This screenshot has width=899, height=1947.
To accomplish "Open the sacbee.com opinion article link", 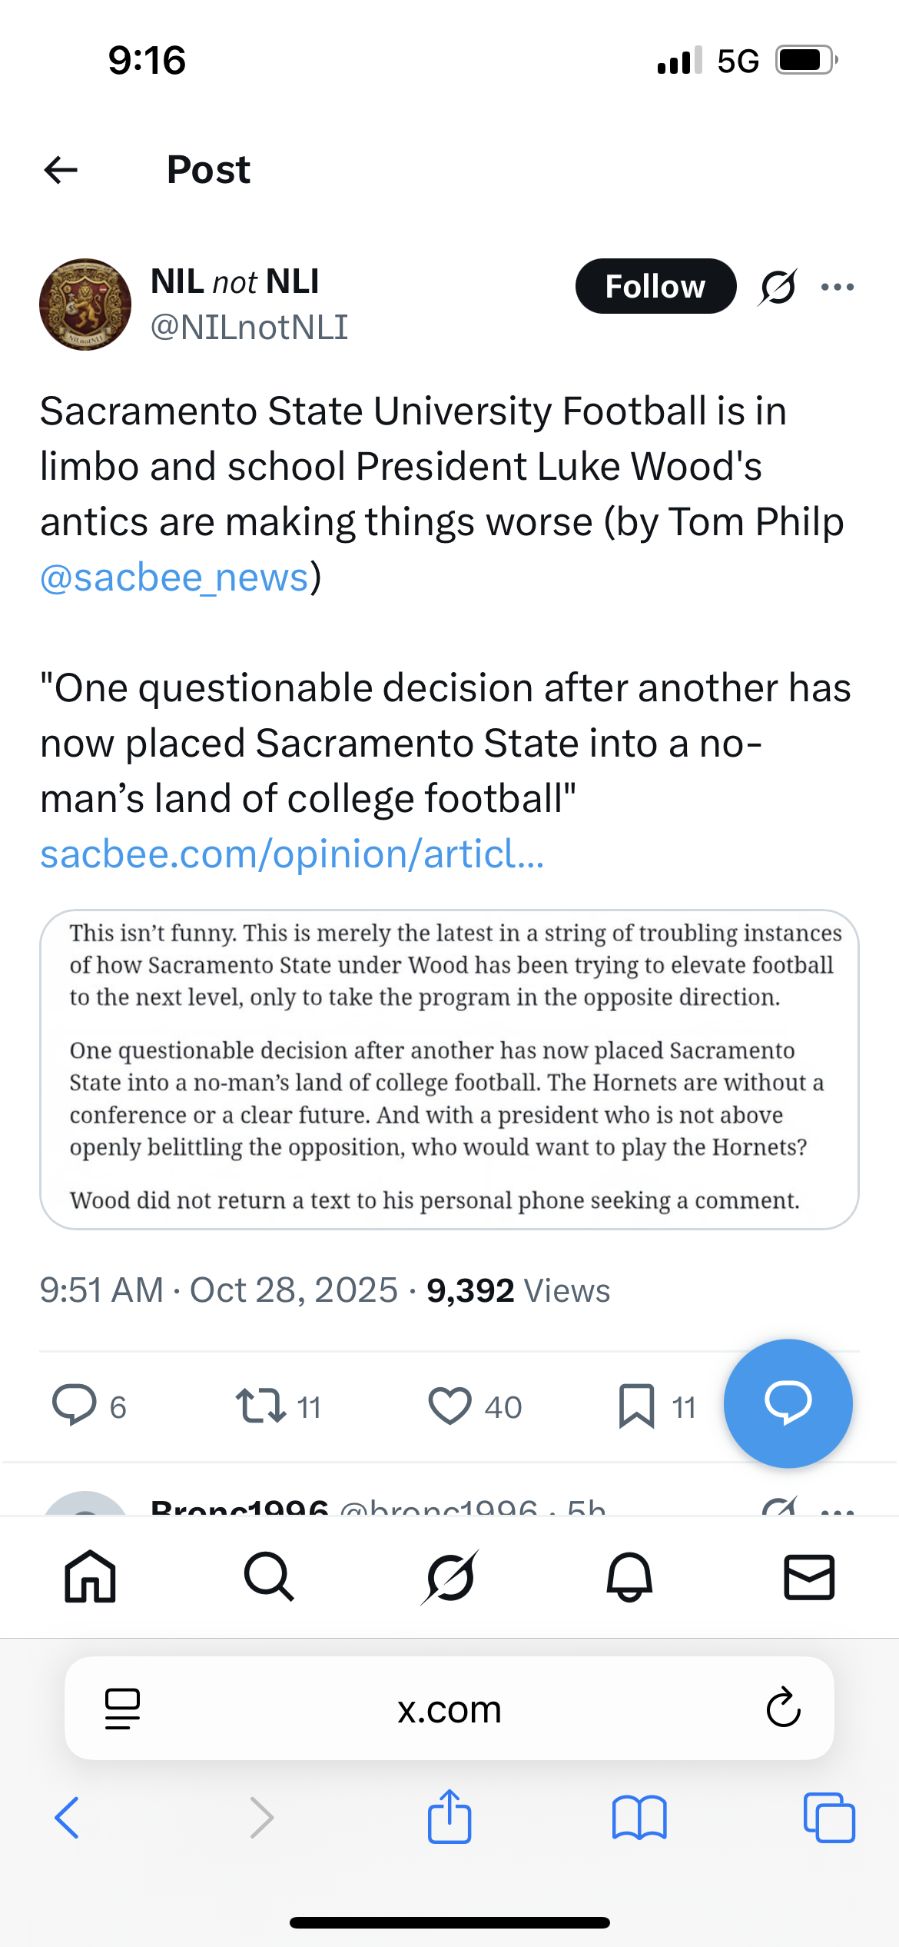I will click(292, 854).
